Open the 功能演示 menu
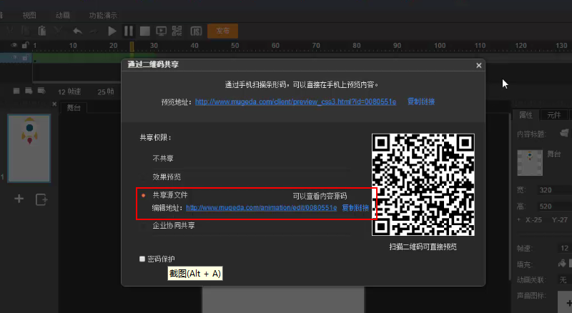This screenshot has width=572, height=313. (x=103, y=15)
